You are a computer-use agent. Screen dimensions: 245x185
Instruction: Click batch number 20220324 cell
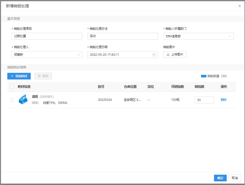pos(105,100)
